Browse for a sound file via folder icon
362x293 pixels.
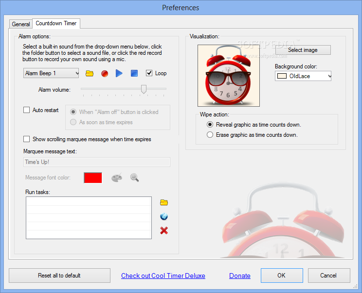pyautogui.click(x=90, y=73)
